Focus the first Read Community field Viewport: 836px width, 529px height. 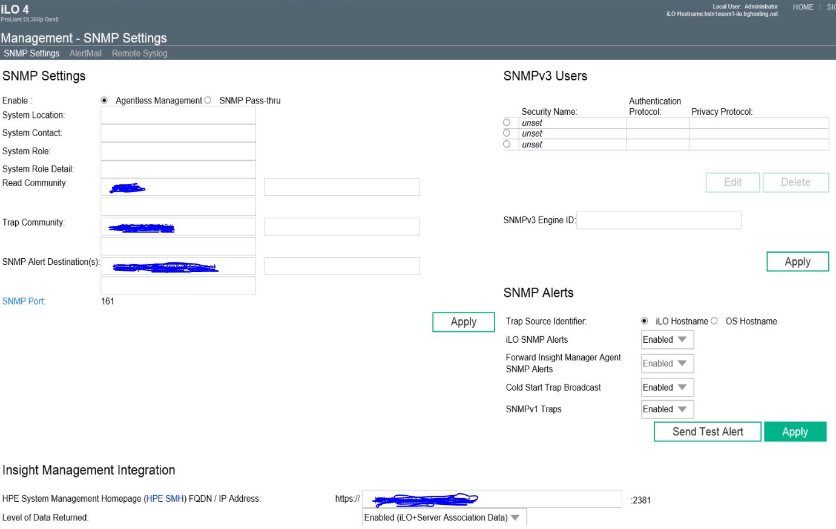coord(179,187)
